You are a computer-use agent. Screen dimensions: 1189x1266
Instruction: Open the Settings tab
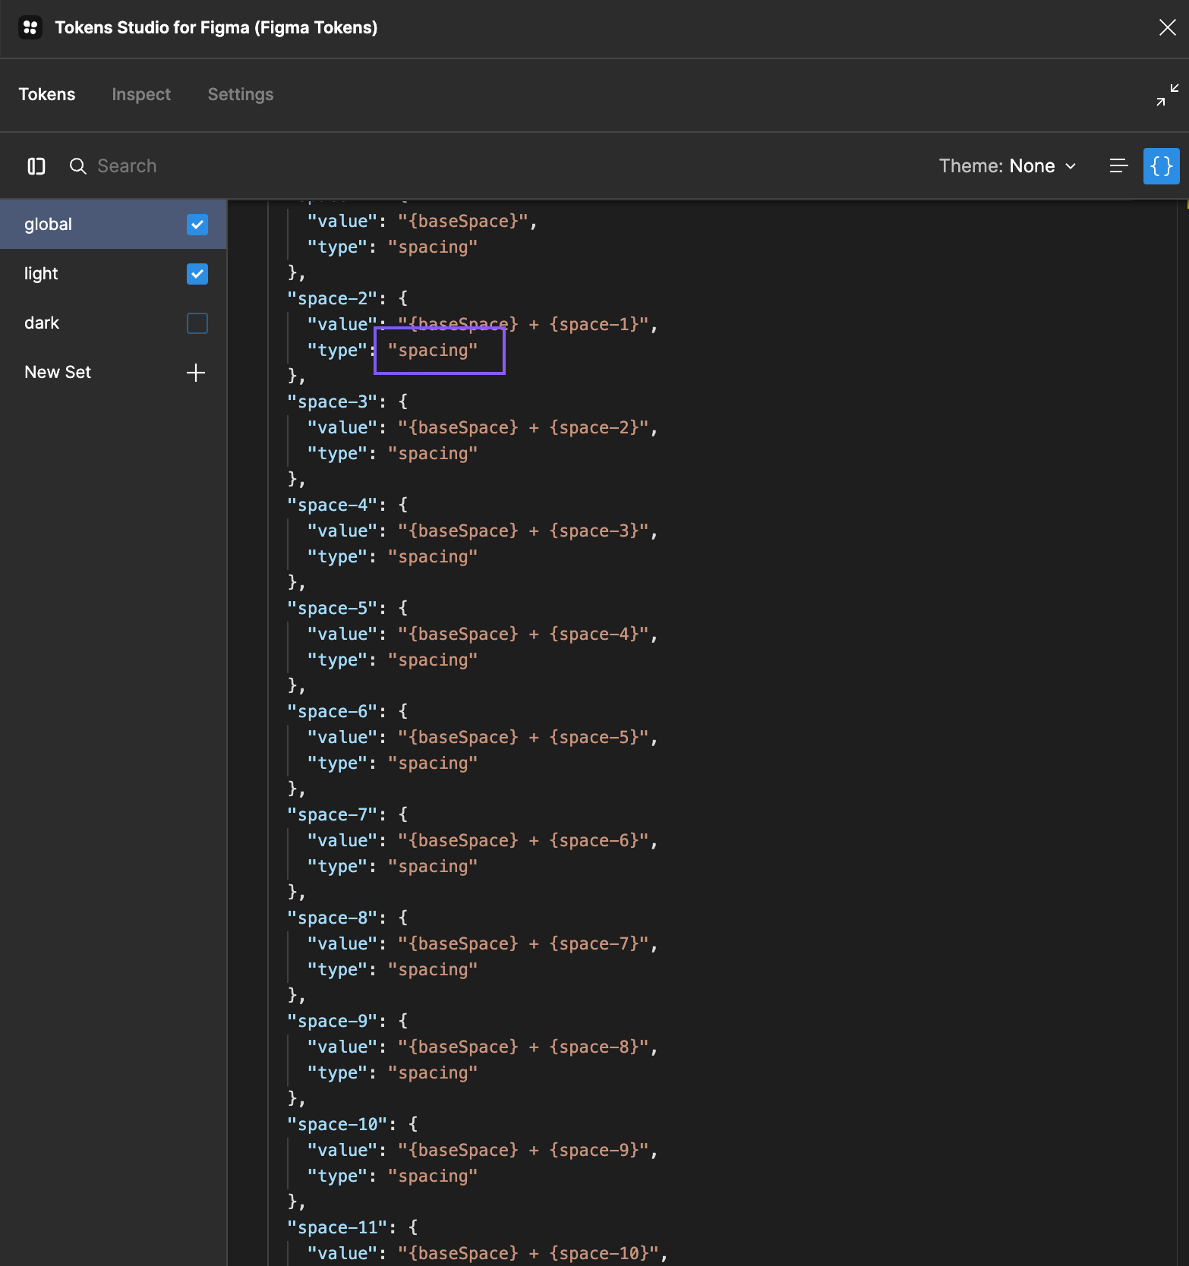coord(241,94)
